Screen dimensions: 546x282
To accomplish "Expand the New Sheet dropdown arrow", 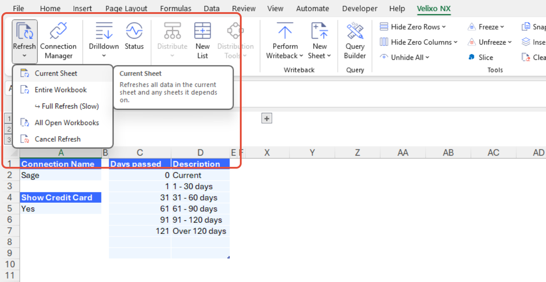I will click(329, 56).
